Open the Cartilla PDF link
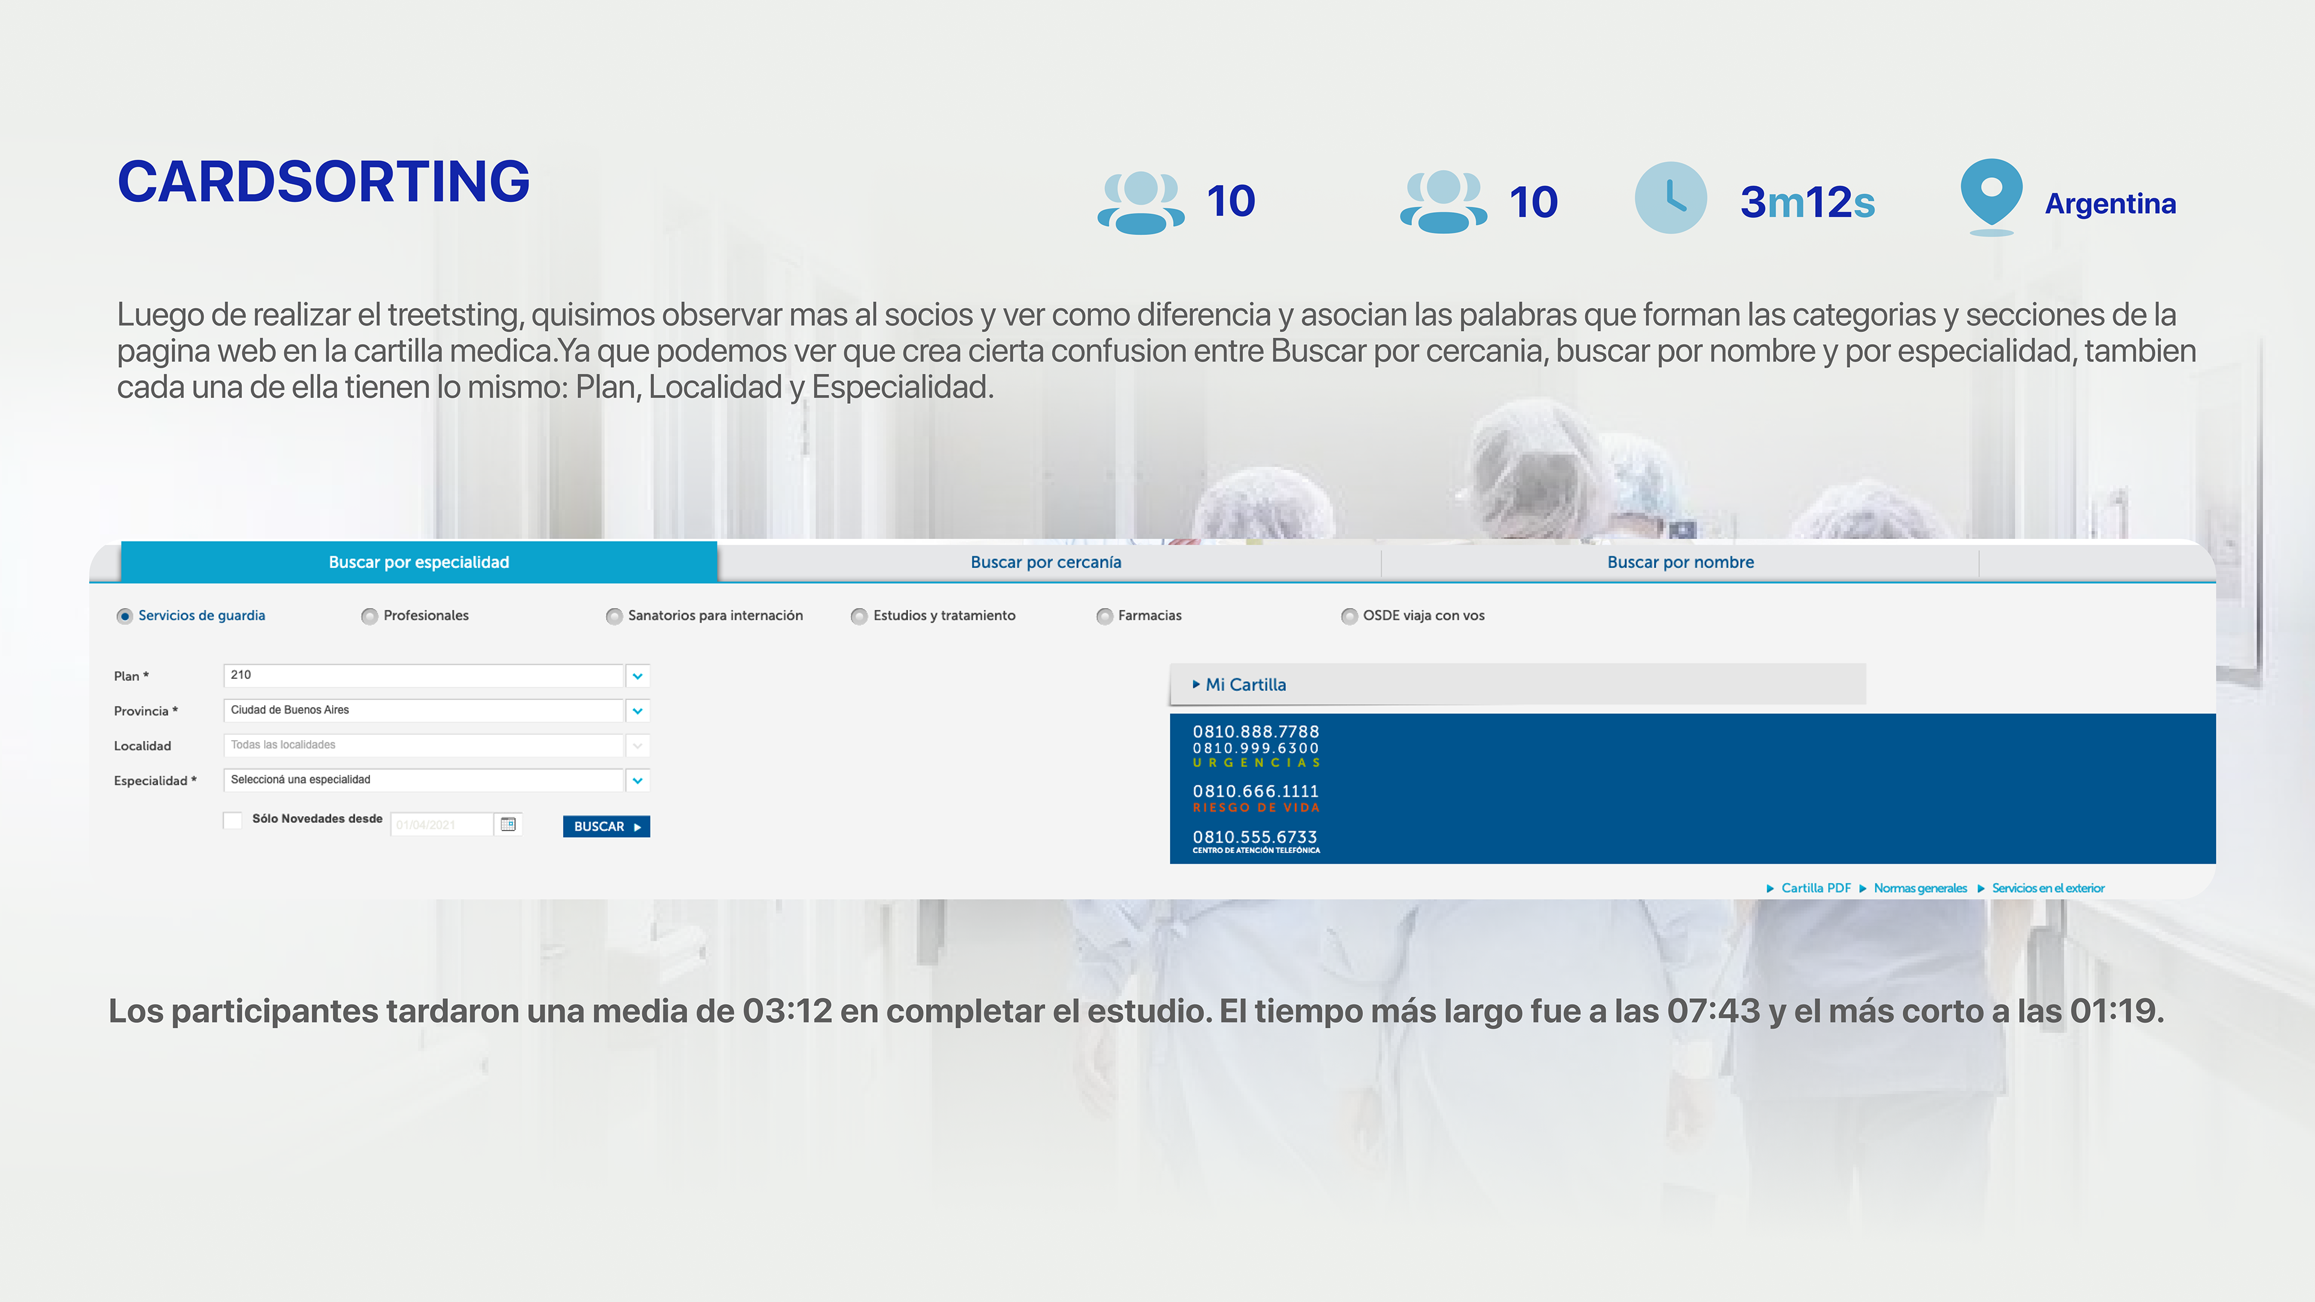Viewport: 2315px width, 1302px height. [1815, 888]
